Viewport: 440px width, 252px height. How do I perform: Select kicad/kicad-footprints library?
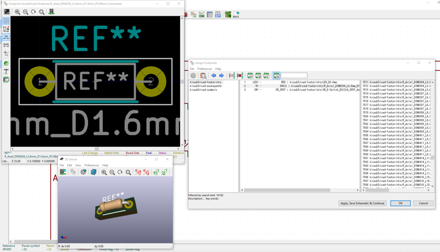coord(205,82)
